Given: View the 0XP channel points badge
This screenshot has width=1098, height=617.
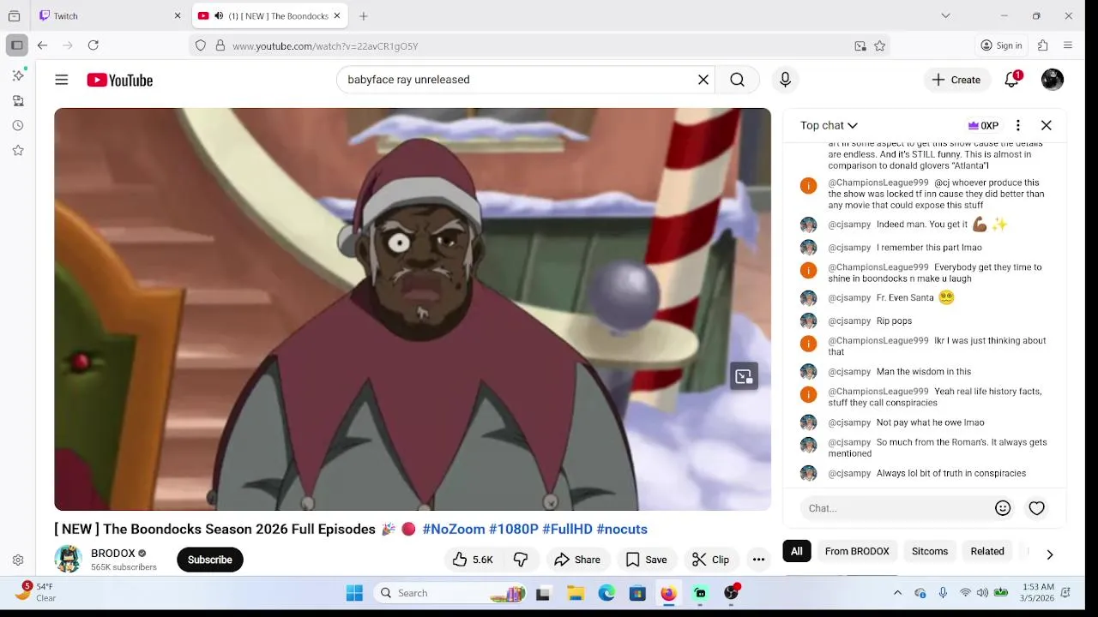Looking at the screenshot, I should point(983,125).
